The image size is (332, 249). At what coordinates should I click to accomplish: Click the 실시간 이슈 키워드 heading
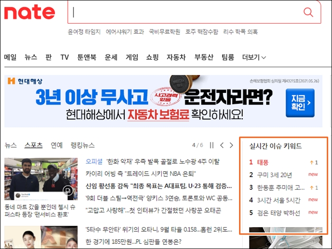click(x=275, y=146)
